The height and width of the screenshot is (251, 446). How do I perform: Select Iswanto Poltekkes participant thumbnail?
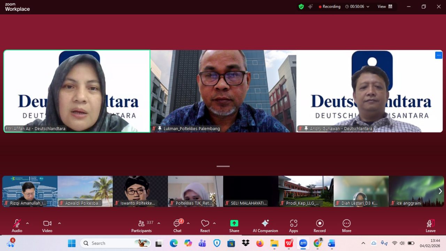pyautogui.click(x=140, y=191)
